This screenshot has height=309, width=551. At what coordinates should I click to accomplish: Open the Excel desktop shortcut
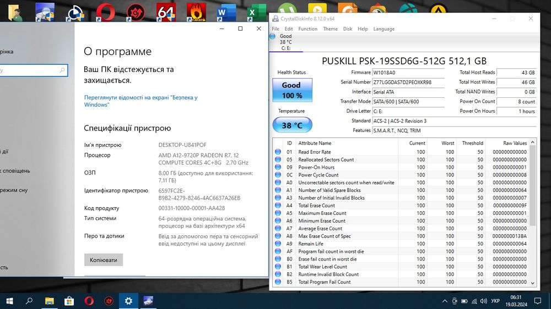pyautogui.click(x=257, y=13)
